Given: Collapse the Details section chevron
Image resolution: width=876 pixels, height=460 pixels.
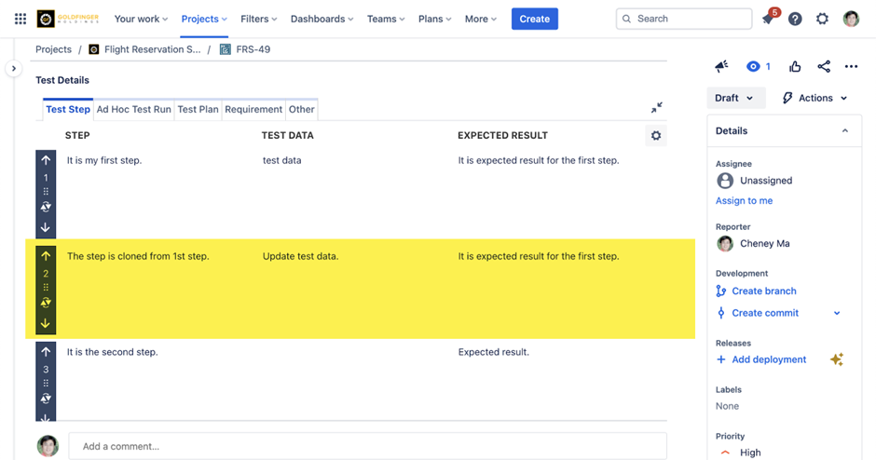Looking at the screenshot, I should (x=845, y=131).
